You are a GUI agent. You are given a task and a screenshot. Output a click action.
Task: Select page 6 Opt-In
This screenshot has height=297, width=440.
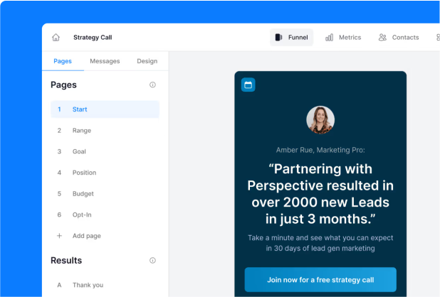click(x=105, y=215)
